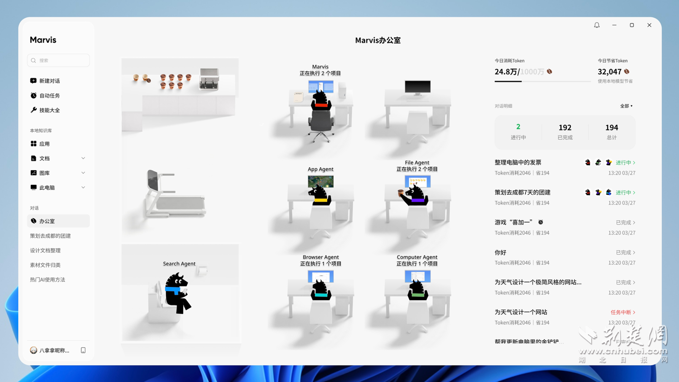Viewport: 679px width, 382px height.
Task: Click the 技能大全 wrench icon
Action: coord(33,110)
